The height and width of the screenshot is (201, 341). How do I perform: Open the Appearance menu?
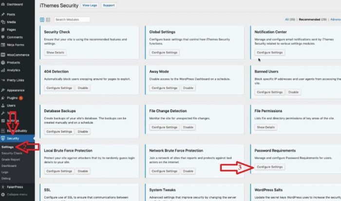coord(16,90)
